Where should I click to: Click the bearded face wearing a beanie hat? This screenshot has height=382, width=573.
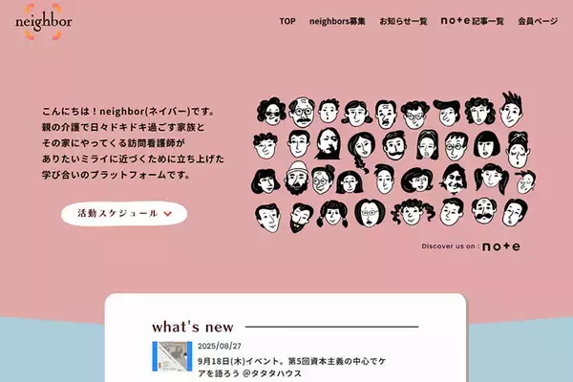297,178
